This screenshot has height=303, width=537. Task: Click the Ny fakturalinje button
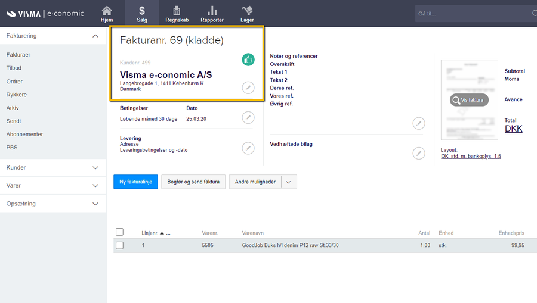pyautogui.click(x=135, y=182)
